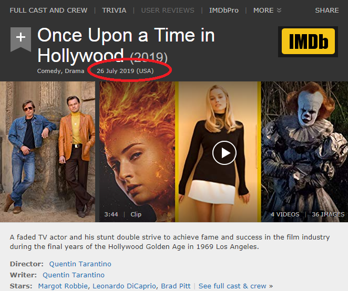Click the yellow IMDb logo
This screenshot has width=348, height=291.
click(308, 41)
